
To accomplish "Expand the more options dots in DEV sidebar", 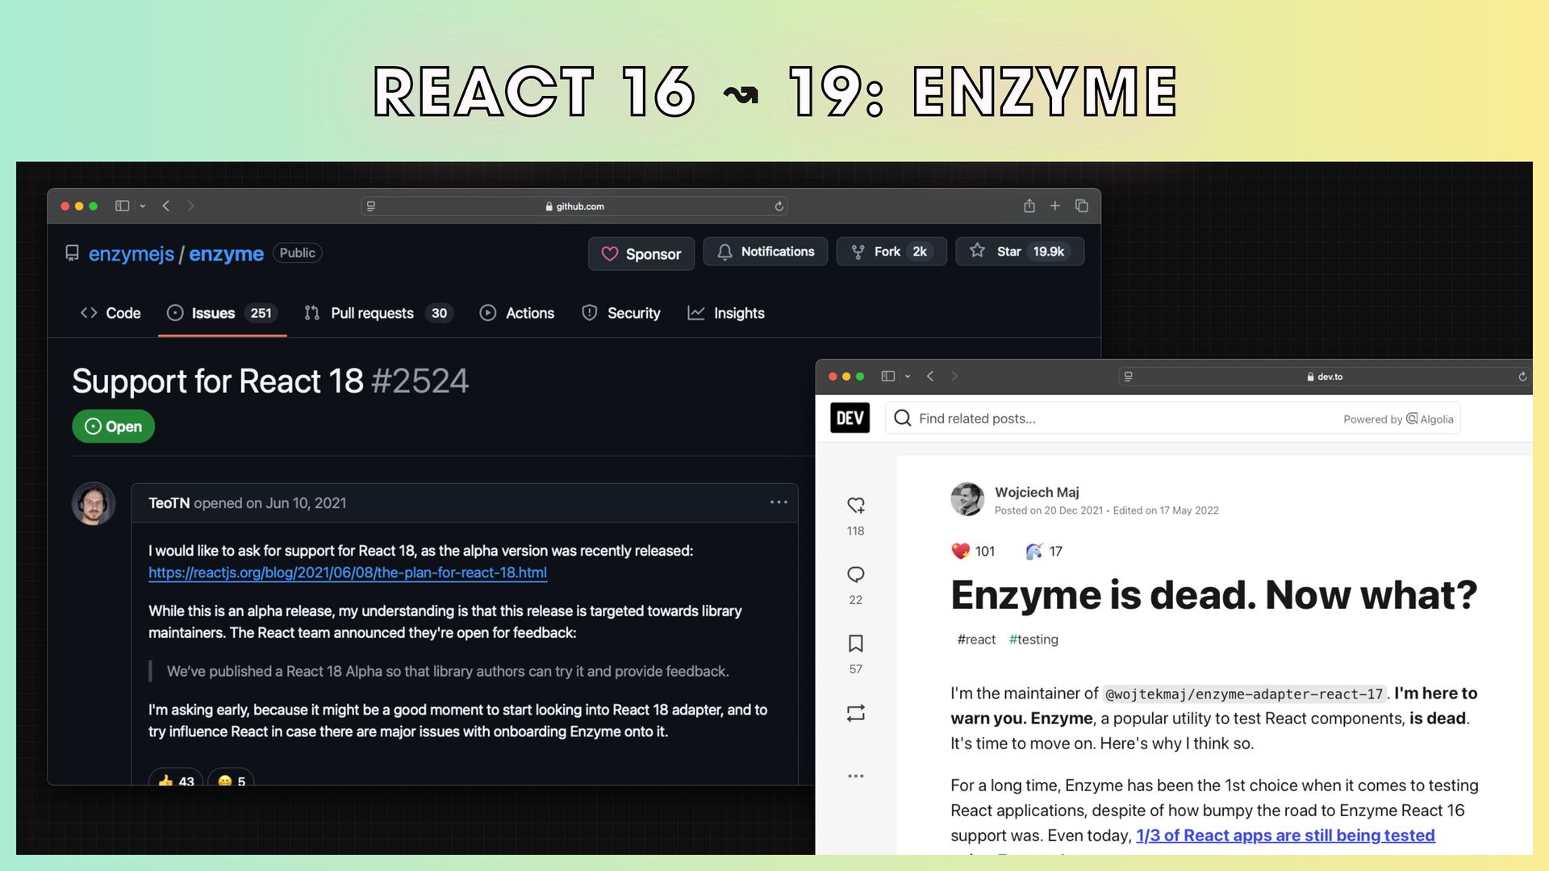I will coord(855,776).
